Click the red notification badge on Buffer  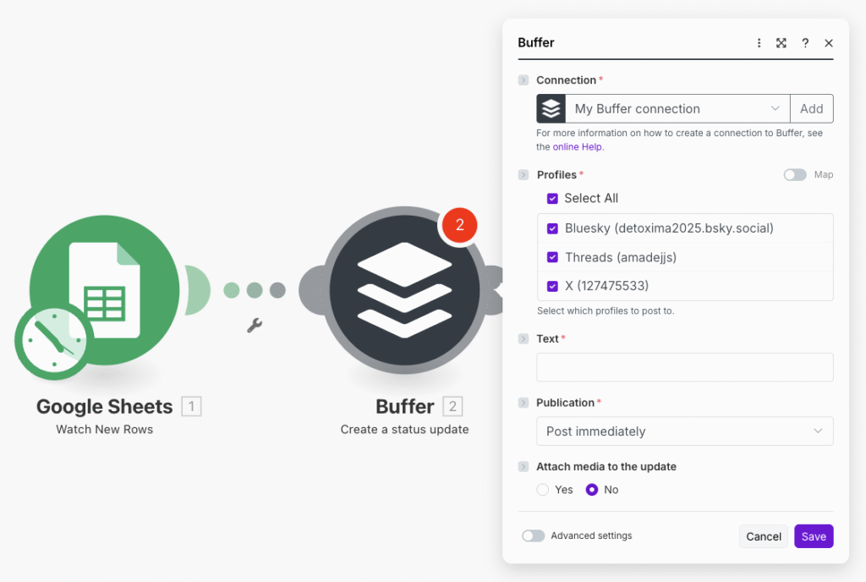click(x=460, y=225)
